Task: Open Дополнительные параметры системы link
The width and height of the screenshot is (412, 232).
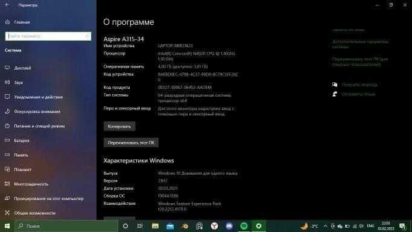Action: click(360, 44)
